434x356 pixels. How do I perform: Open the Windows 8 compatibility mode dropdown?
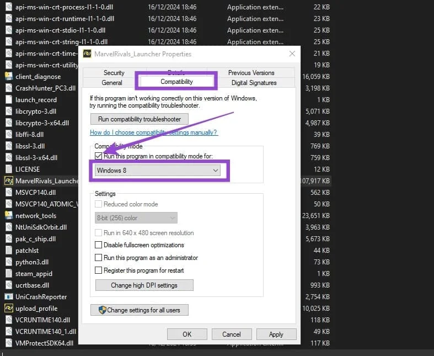pos(157,171)
